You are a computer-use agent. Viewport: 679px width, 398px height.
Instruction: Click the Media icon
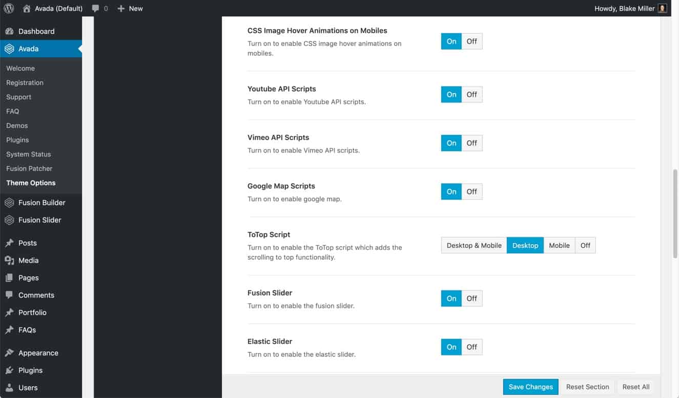tap(9, 260)
